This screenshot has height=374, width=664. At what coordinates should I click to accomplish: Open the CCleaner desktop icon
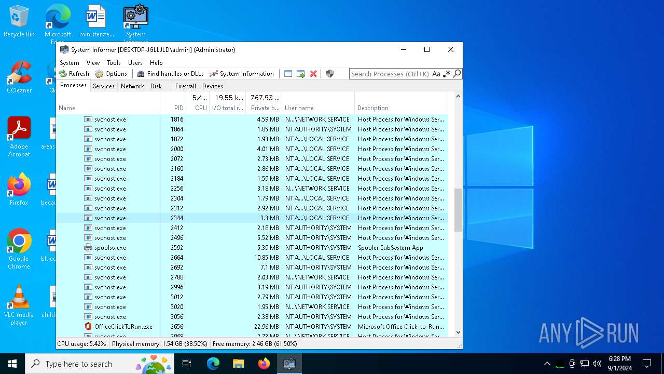19,77
